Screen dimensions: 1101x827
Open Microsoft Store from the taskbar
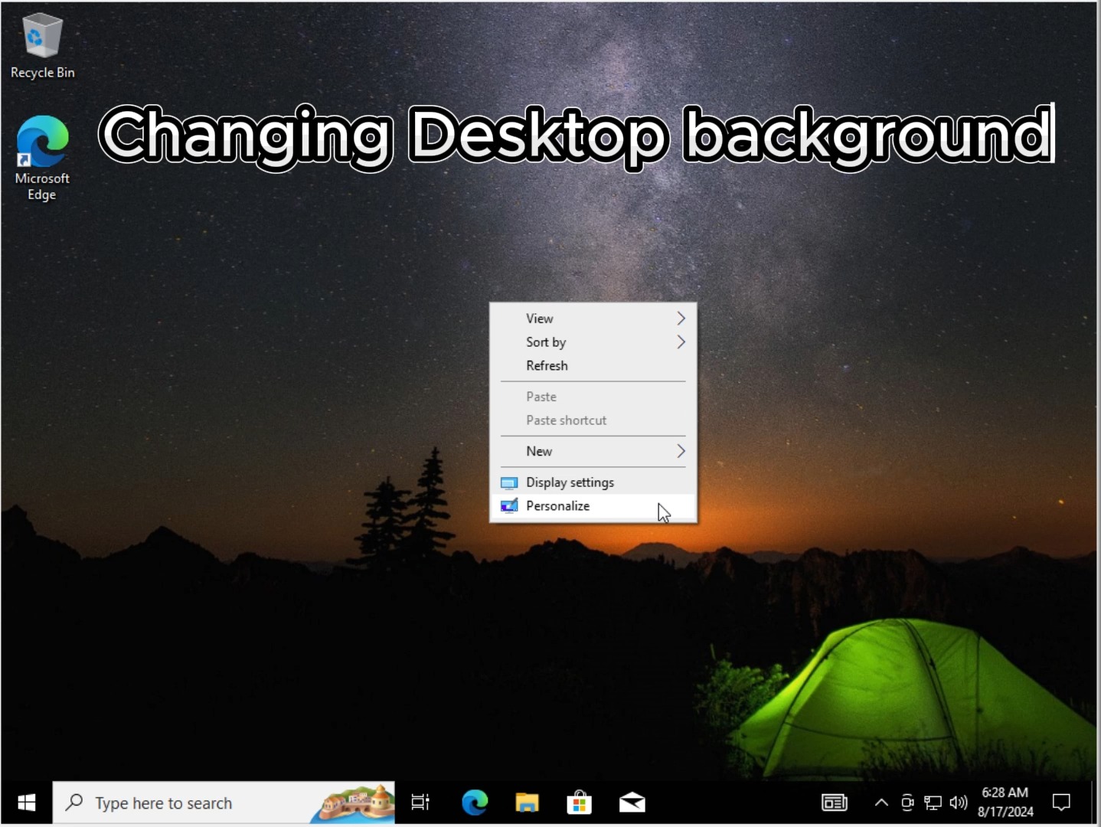click(579, 802)
